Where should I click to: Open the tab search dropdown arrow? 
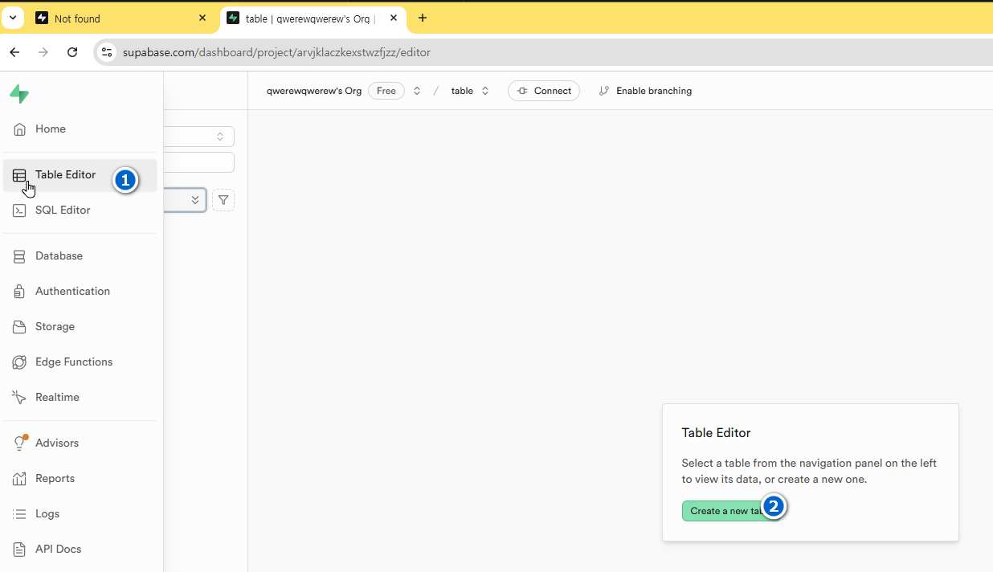pos(13,18)
